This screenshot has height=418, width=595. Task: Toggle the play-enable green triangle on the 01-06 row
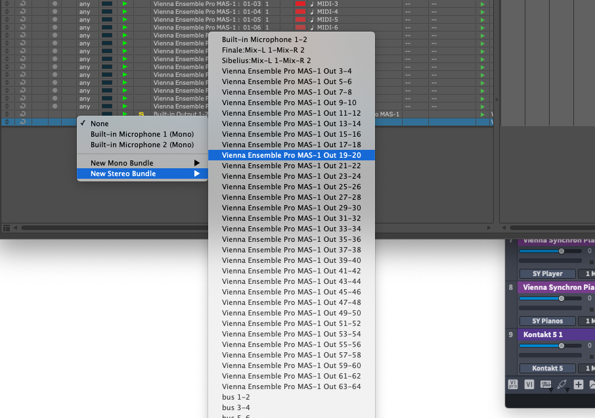point(125,28)
